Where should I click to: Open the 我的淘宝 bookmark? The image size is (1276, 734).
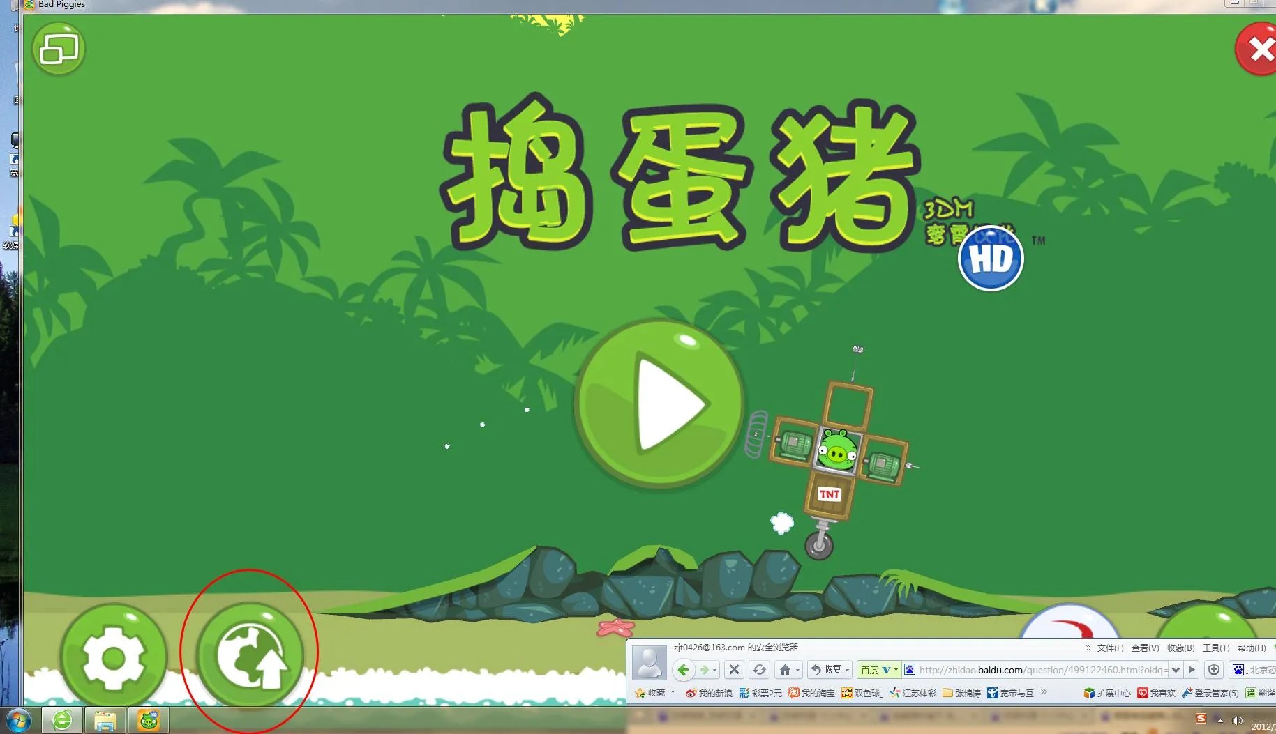pyautogui.click(x=811, y=693)
